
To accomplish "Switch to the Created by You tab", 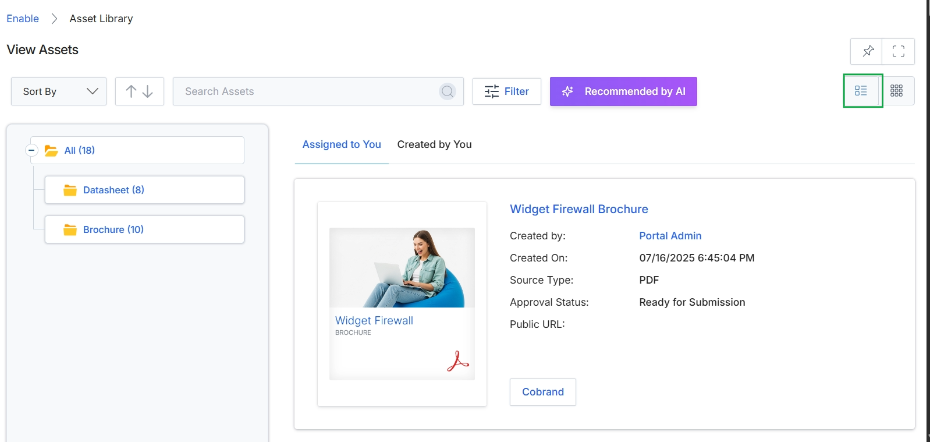I will [434, 144].
